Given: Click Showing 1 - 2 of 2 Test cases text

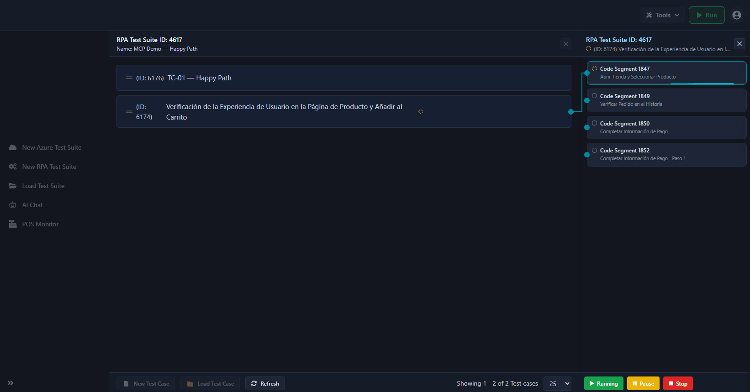Looking at the screenshot, I should coord(497,384).
